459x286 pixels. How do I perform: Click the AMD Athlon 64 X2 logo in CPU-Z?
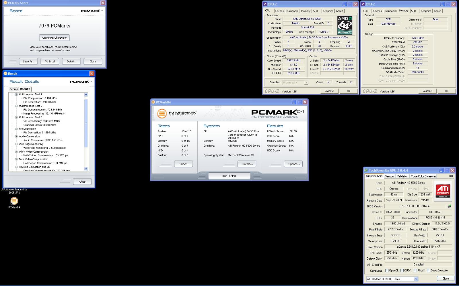(345, 25)
